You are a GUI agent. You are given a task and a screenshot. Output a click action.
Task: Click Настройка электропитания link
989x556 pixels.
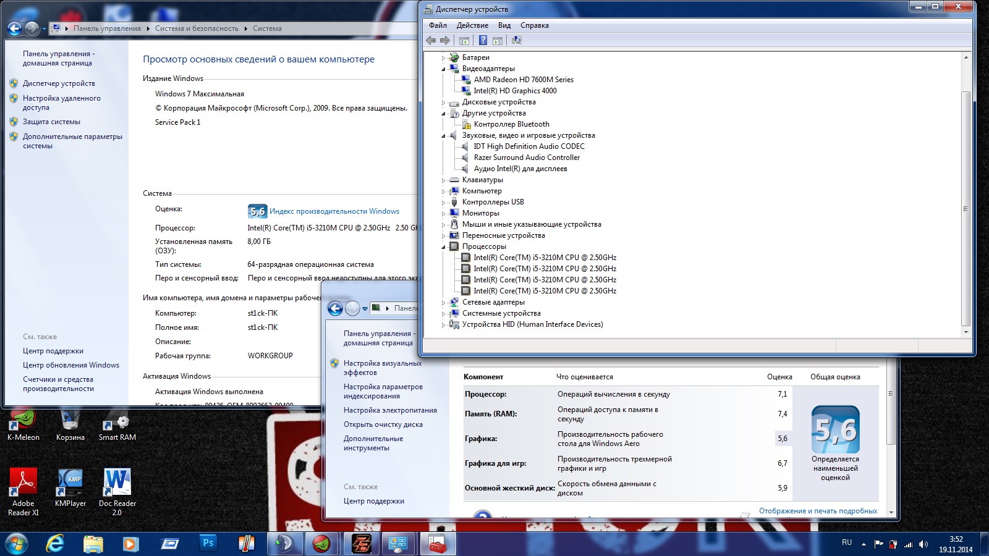pyautogui.click(x=390, y=410)
